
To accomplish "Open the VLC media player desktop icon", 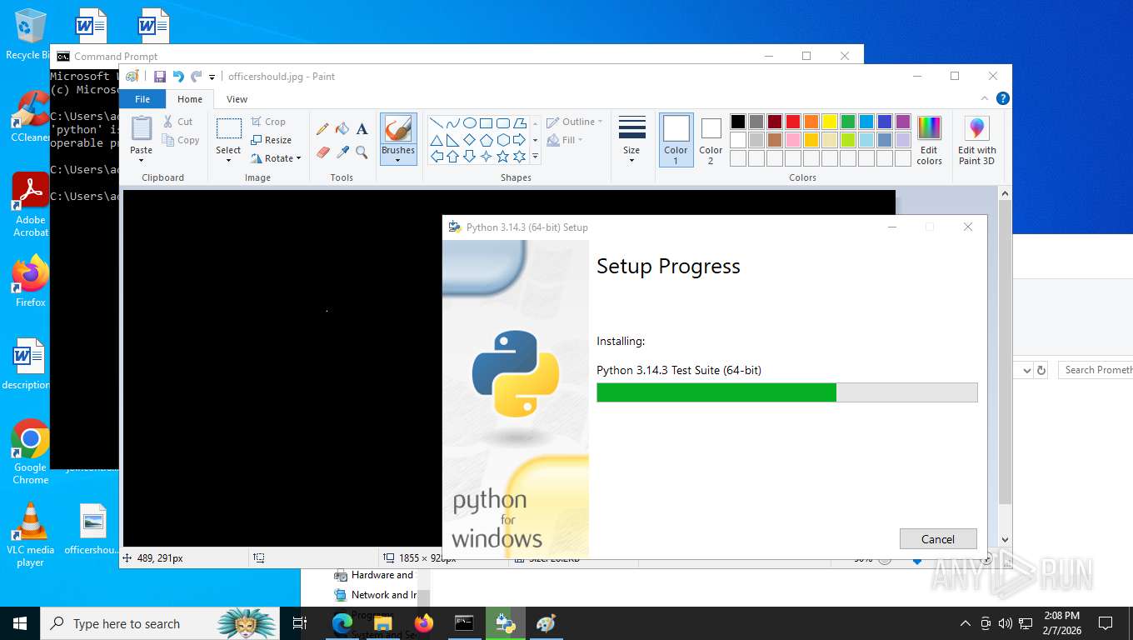I will (x=31, y=535).
